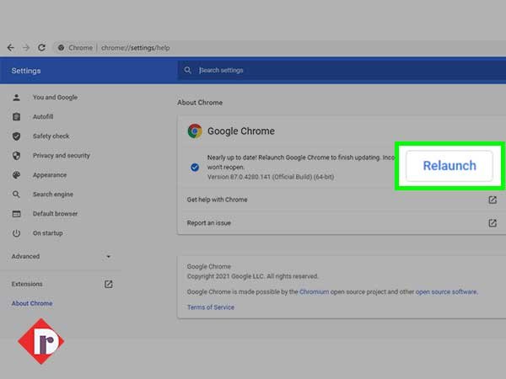
Task: Click the Privacy and security shield icon
Action: point(17,156)
